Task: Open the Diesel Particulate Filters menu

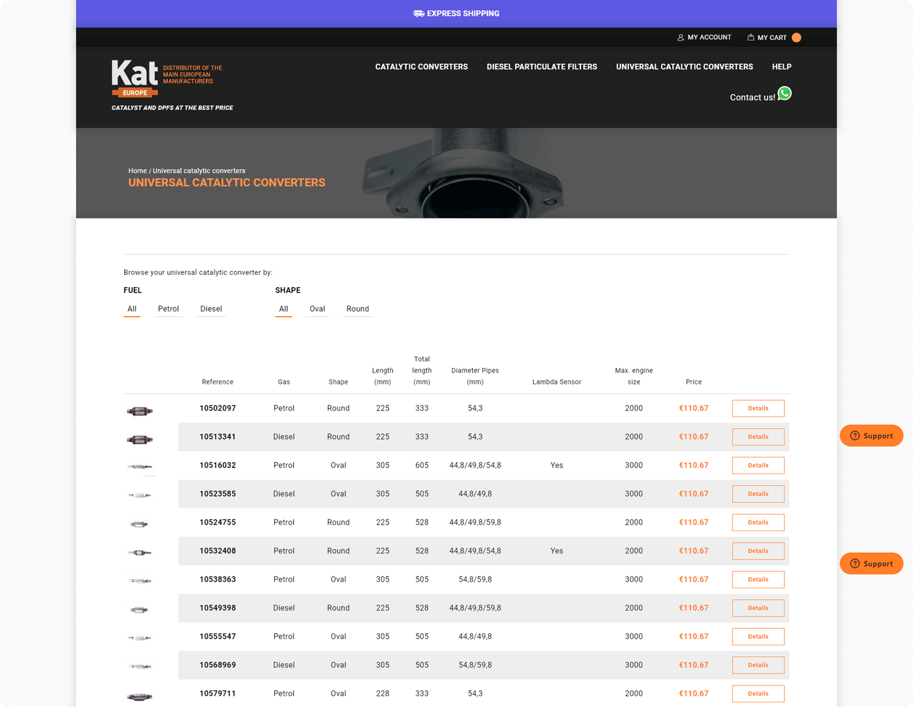Action: coord(542,66)
